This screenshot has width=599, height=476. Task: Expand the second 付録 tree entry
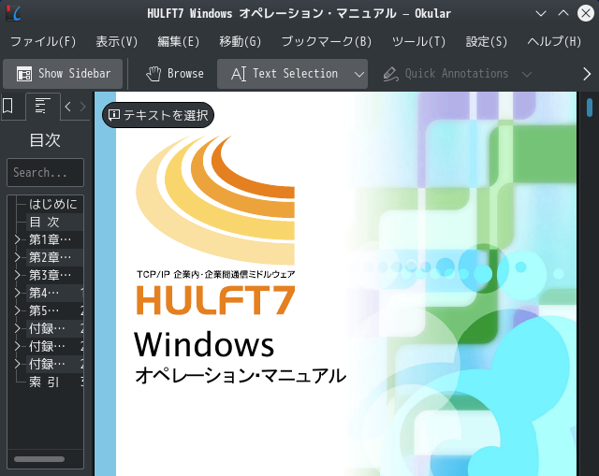tap(17, 346)
